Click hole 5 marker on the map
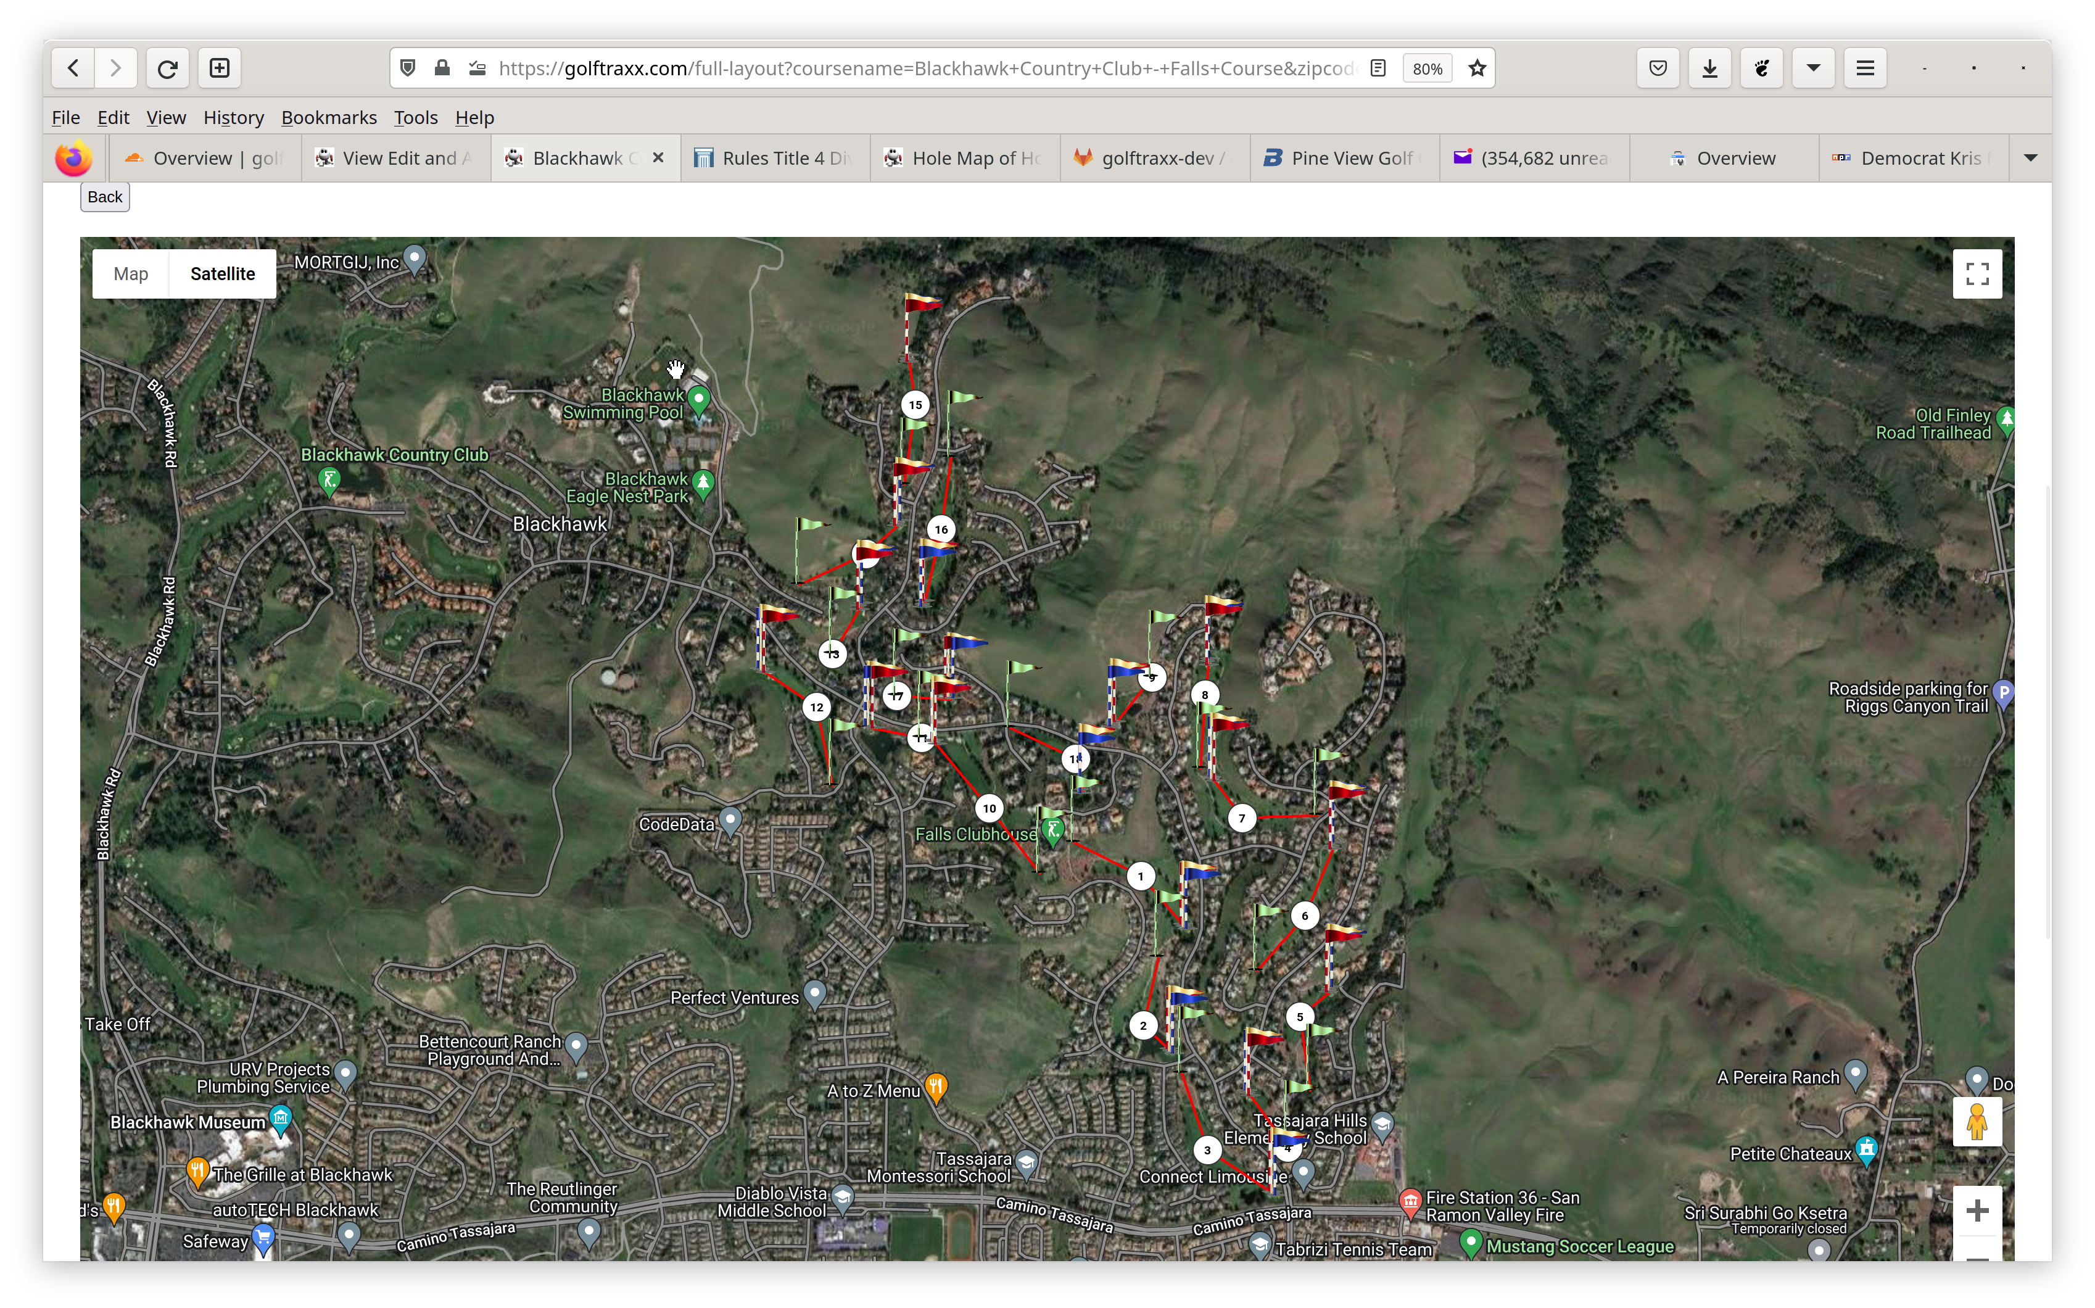This screenshot has width=2095, height=1308. [1300, 1016]
